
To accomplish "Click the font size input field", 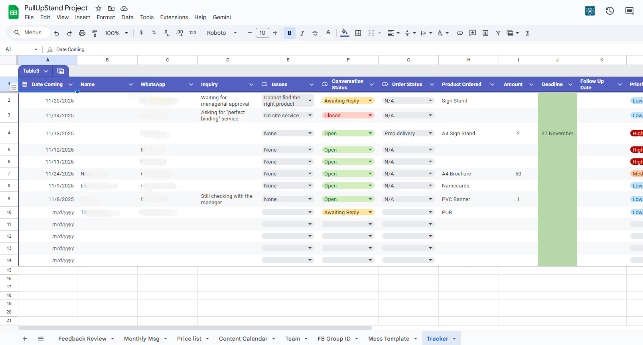I will (x=262, y=33).
